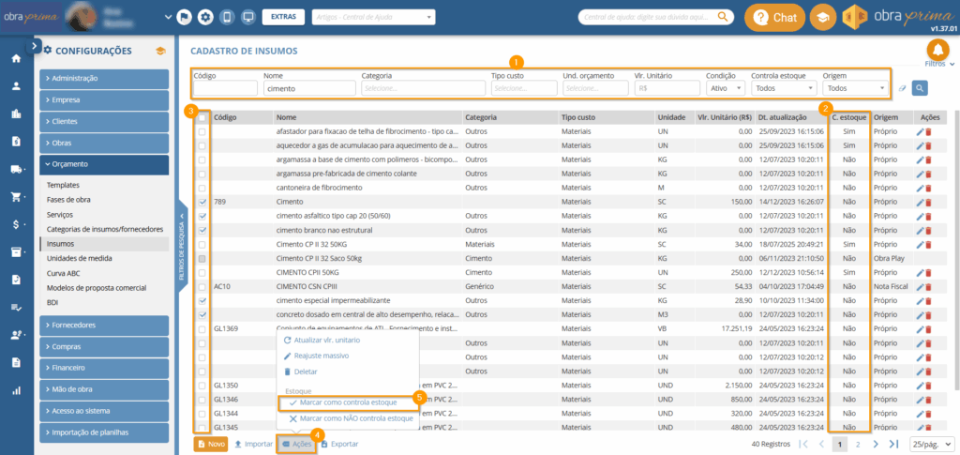Click the graduation cap next to CONFIGURAÇÕES
The width and height of the screenshot is (960, 455).
pos(160,51)
